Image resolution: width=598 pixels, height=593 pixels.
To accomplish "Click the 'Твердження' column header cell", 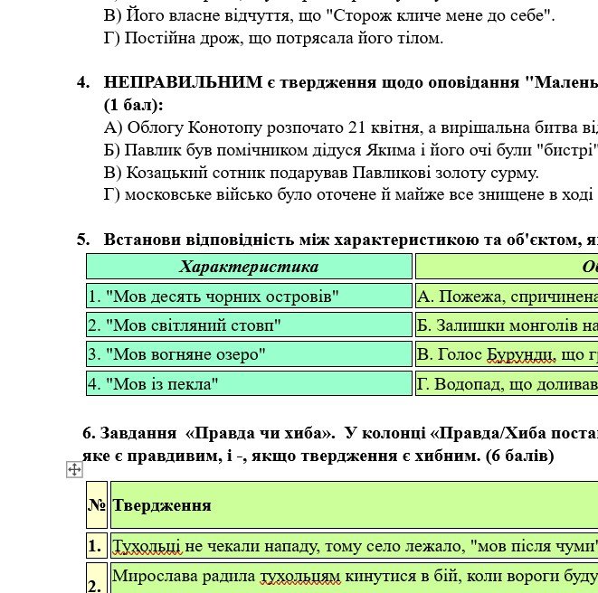I will click(353, 505).
